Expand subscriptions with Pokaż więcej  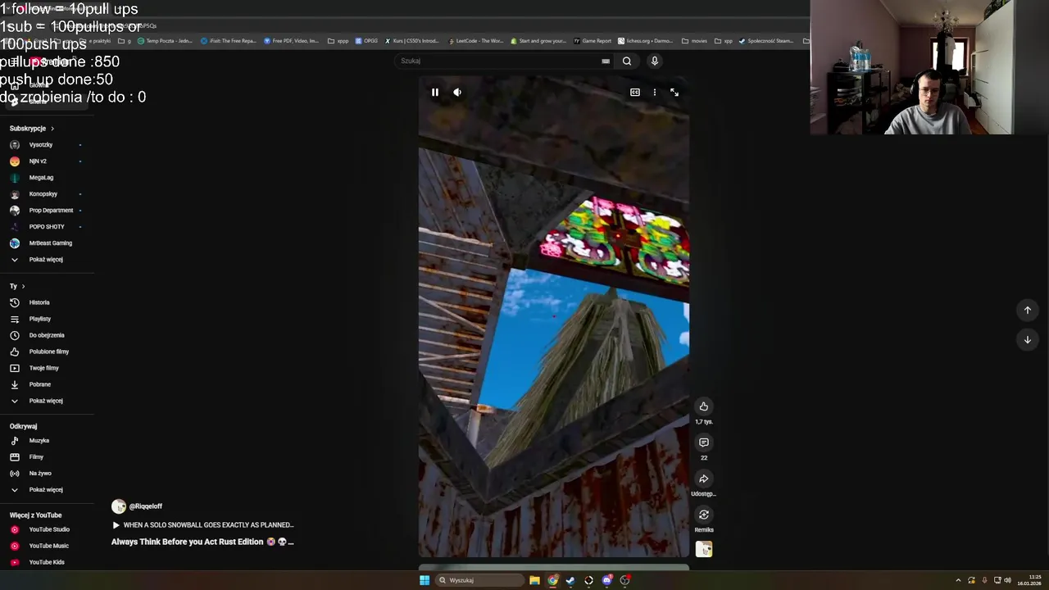(x=47, y=260)
